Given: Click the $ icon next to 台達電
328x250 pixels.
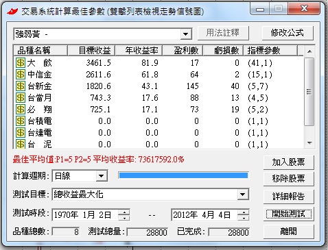Looking at the screenshot, I should click(x=21, y=132).
